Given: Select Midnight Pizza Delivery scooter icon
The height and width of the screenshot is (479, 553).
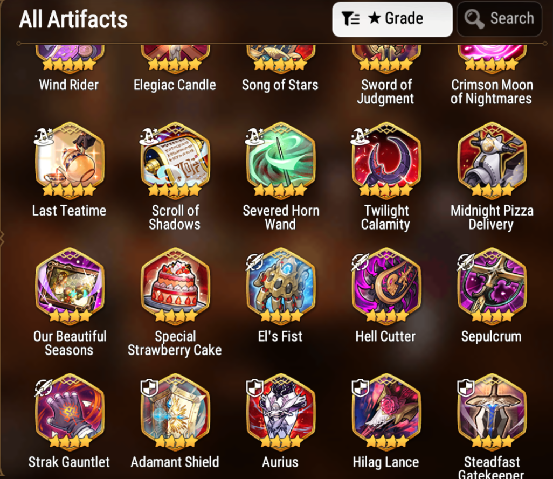Looking at the screenshot, I should (492, 159).
